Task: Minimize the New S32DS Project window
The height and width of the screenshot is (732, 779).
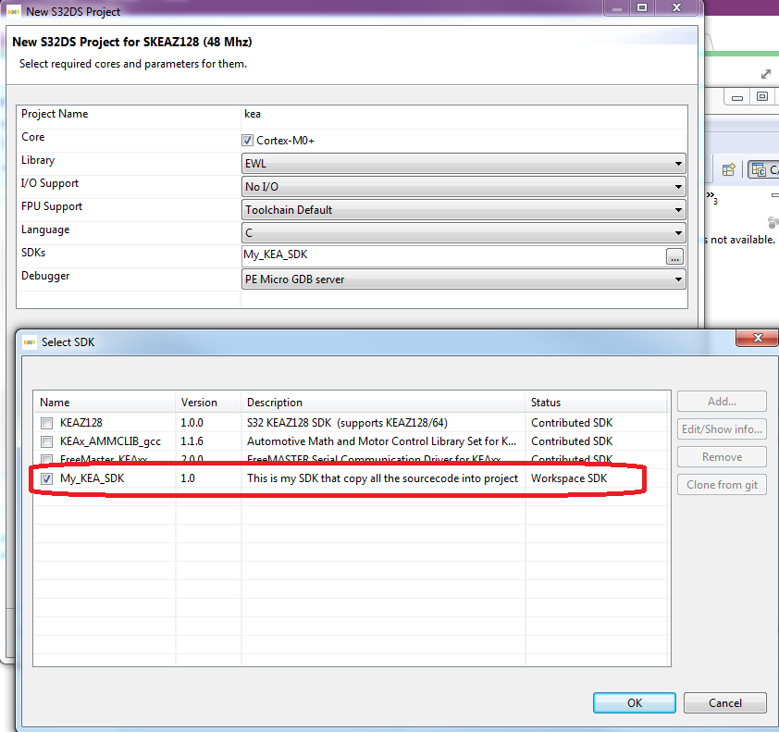Action: (616, 7)
